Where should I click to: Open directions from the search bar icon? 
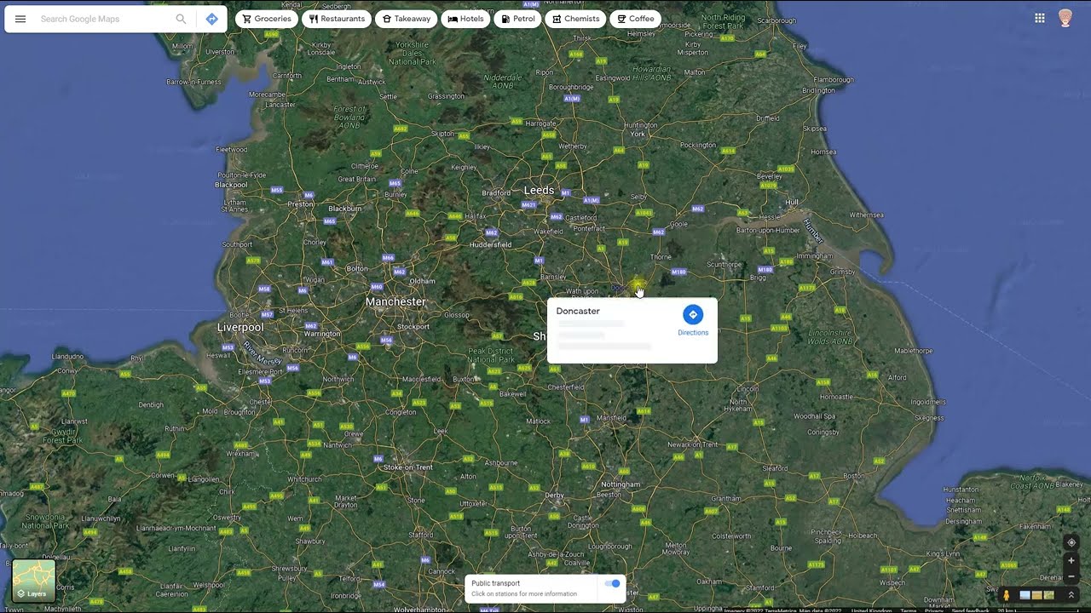click(212, 19)
